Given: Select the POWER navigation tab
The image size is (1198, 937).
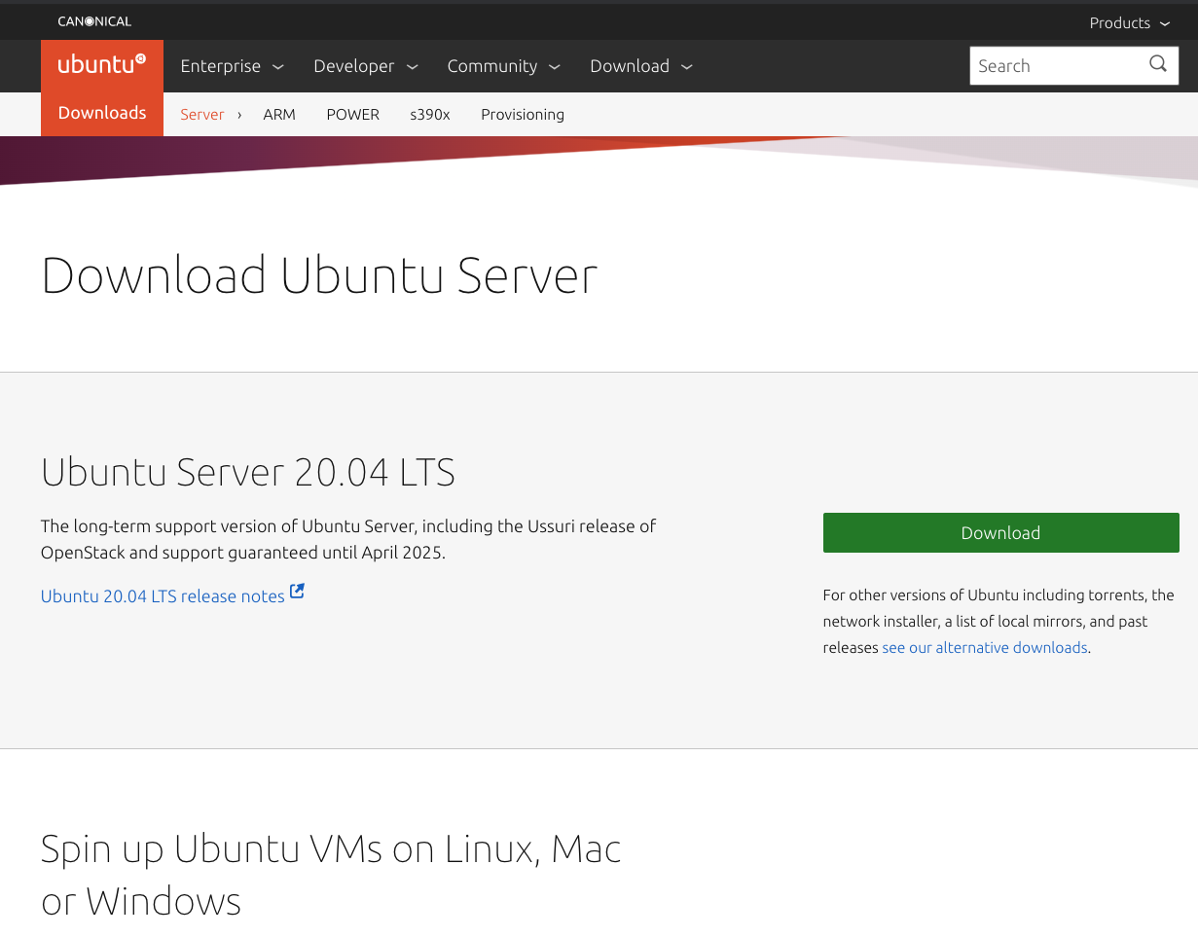Looking at the screenshot, I should click(x=352, y=114).
